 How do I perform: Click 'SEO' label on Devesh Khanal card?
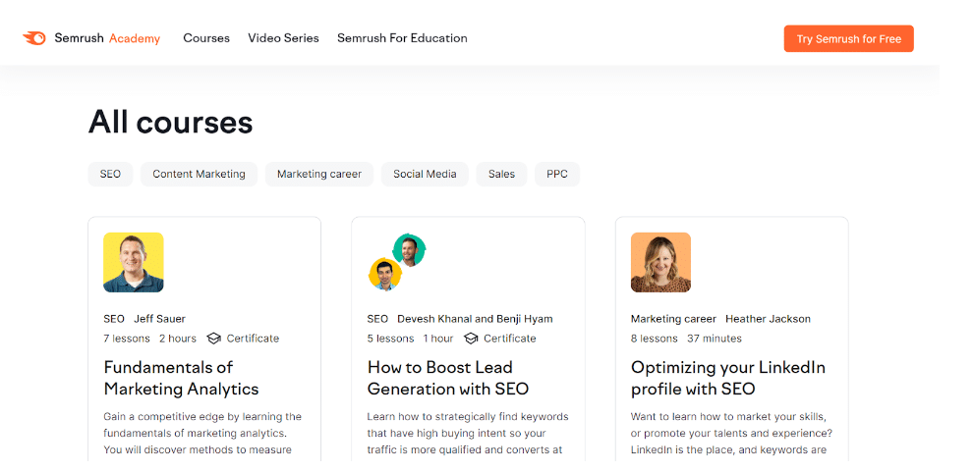point(377,319)
